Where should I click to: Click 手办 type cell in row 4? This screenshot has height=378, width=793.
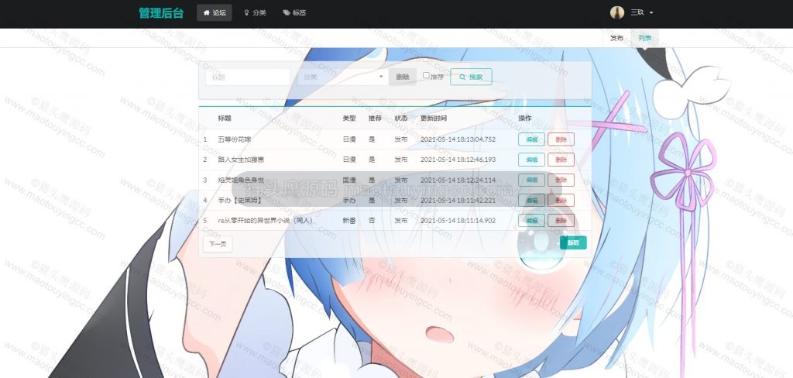349,201
